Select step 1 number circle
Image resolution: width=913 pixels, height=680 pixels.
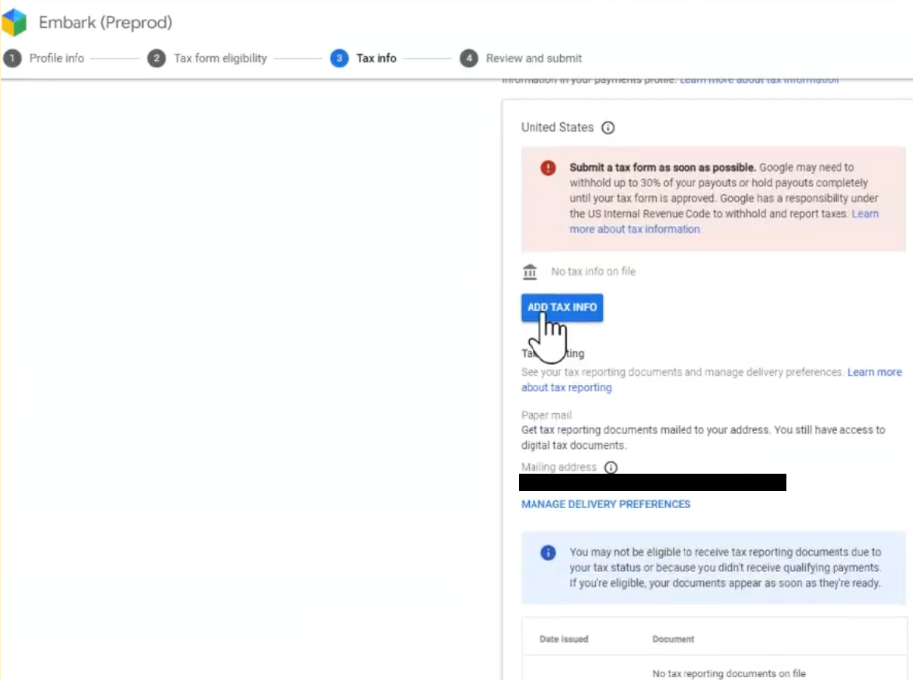(12, 59)
